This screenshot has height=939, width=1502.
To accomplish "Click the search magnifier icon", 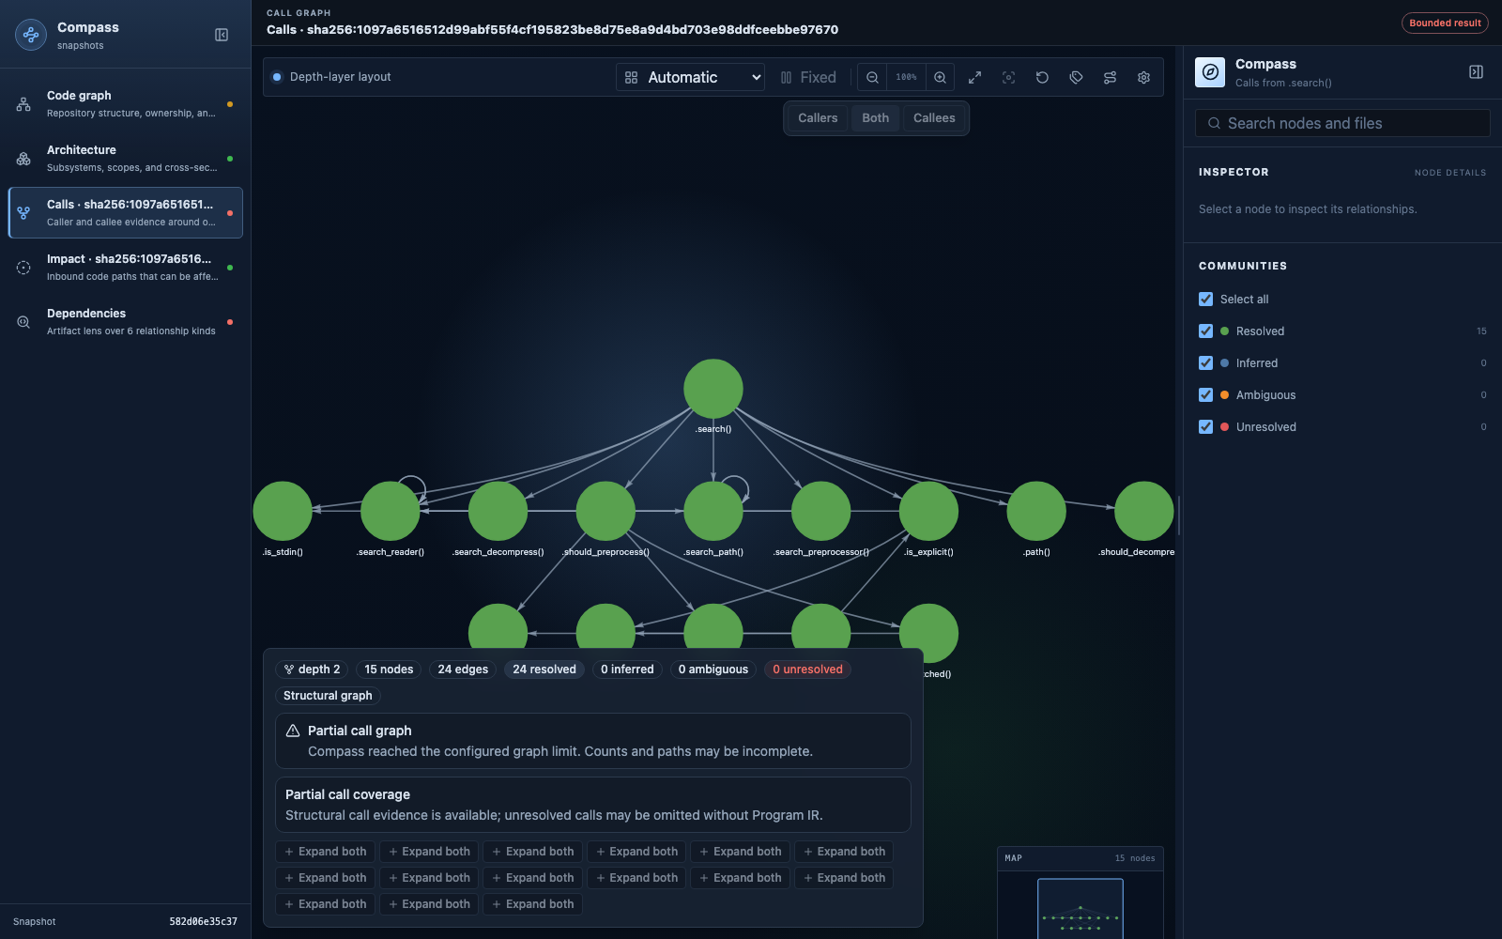I will 1214,123.
